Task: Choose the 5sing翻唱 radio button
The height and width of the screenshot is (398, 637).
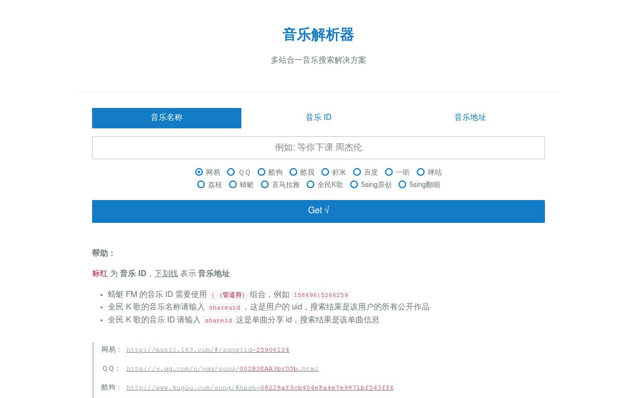Action: click(x=402, y=185)
